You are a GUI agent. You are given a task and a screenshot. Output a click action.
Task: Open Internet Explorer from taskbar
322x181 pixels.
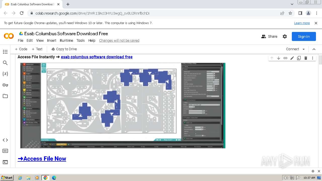20,178
